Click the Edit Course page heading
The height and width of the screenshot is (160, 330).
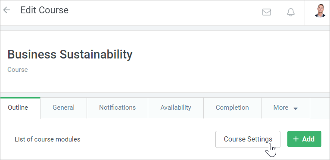click(44, 10)
